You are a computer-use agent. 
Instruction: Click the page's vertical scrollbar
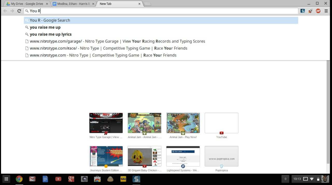[x=328, y=112]
